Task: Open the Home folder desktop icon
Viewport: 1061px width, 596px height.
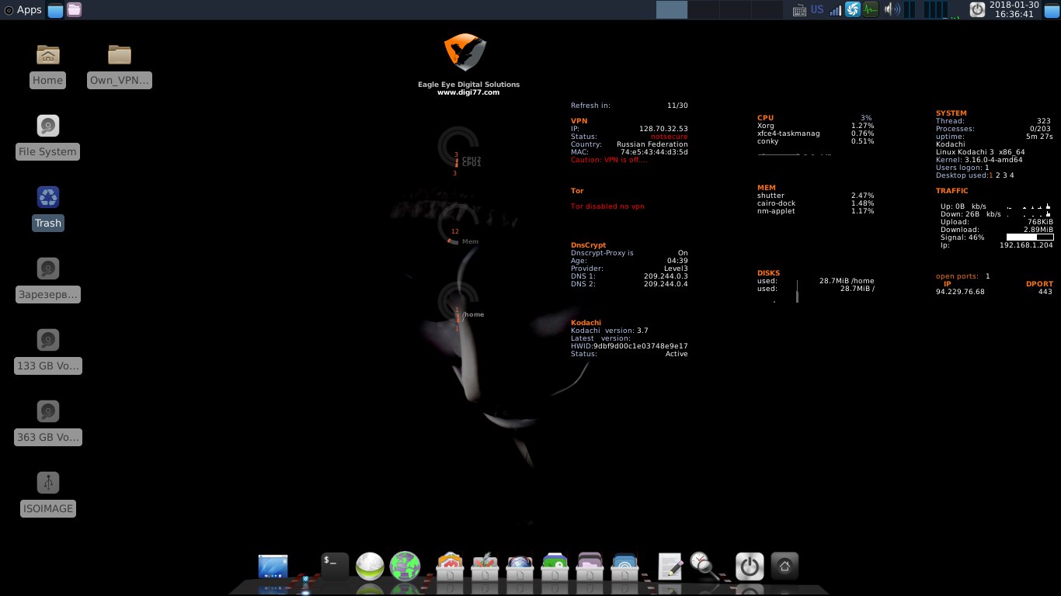Action: point(47,66)
